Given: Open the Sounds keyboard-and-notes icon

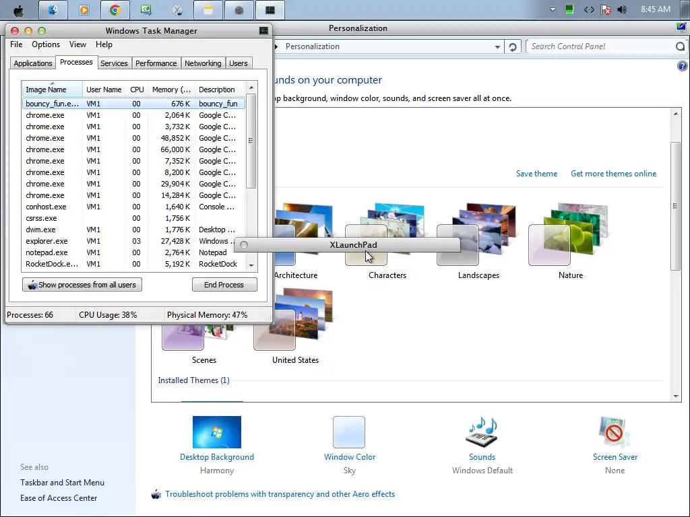Looking at the screenshot, I should (482, 432).
